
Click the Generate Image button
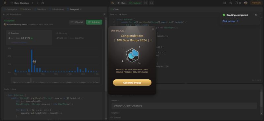click(x=132, y=83)
